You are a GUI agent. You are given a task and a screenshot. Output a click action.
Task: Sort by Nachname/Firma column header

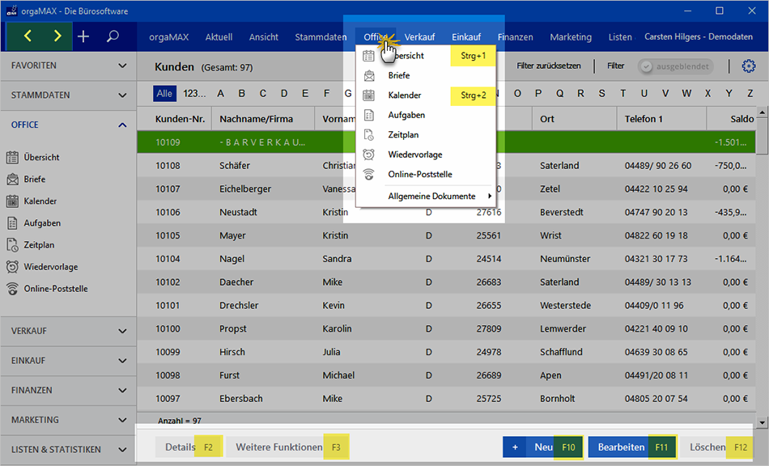pyautogui.click(x=256, y=119)
